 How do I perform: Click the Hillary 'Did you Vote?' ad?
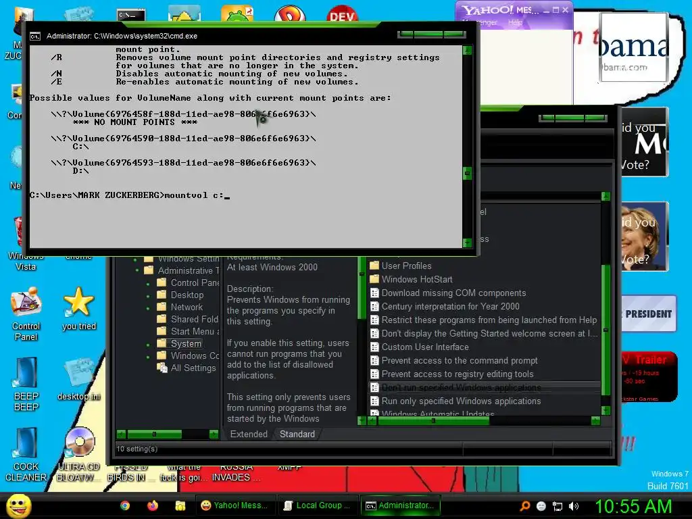click(645, 237)
